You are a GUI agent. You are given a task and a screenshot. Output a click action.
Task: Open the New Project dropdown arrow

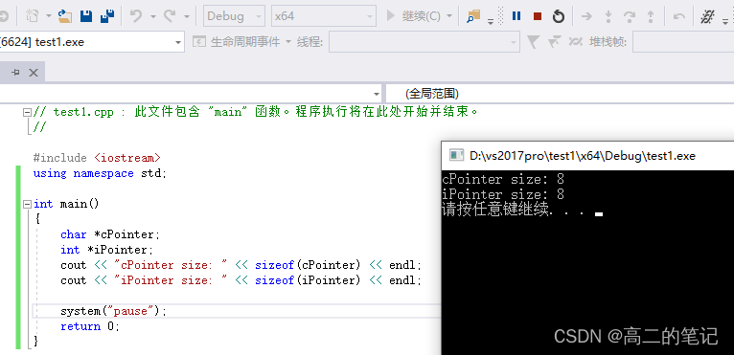49,16
